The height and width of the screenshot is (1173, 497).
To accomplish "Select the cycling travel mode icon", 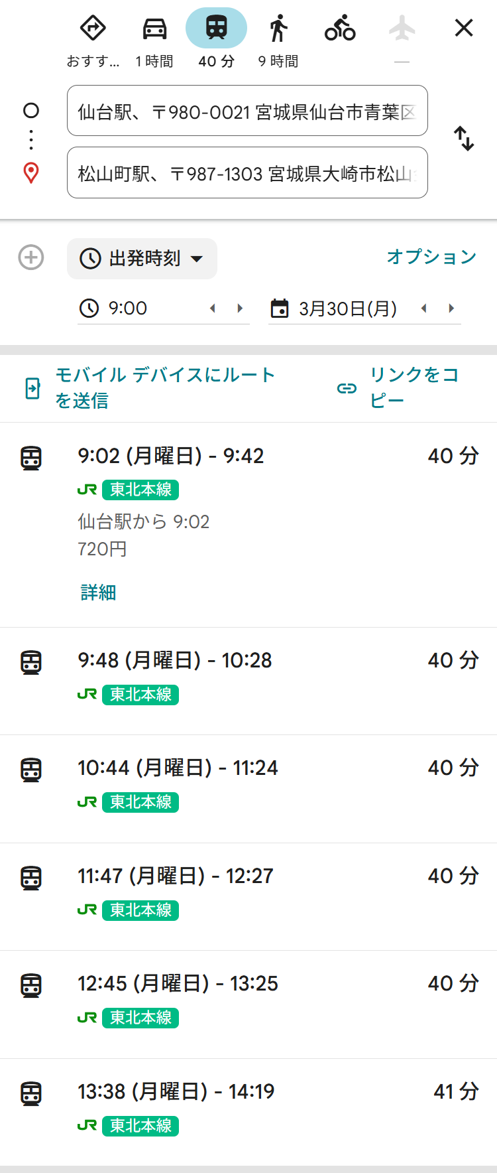I will pos(340,29).
